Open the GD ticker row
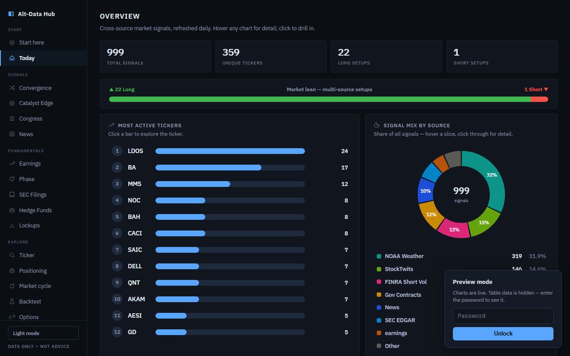The height and width of the screenshot is (356, 570). click(230, 332)
